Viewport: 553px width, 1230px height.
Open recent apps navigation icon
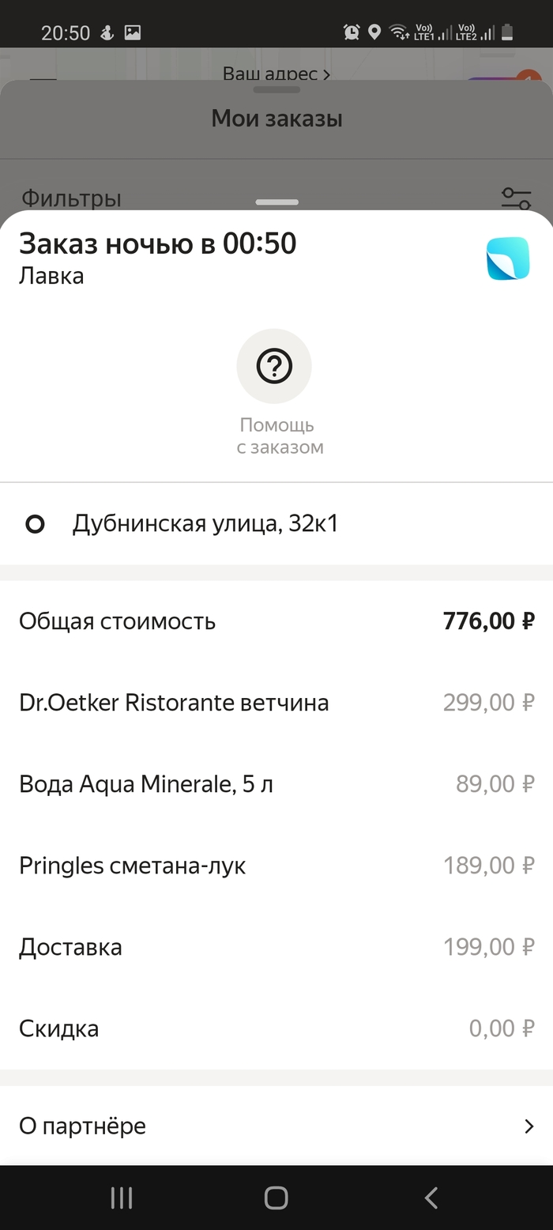coord(122,1198)
